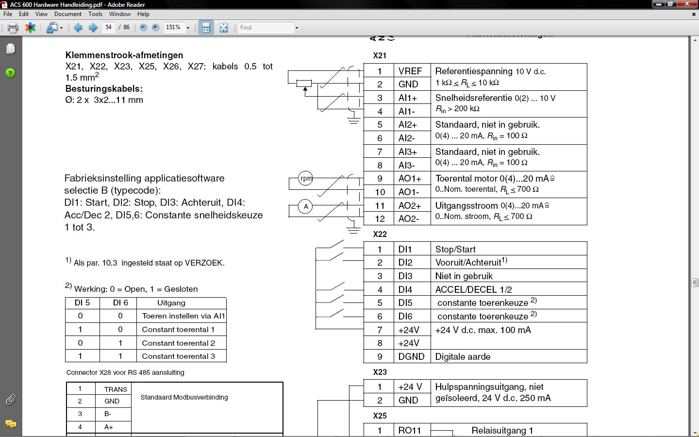This screenshot has height=437, width=699.
Task: Toggle fit one full page mode
Action: (x=223, y=28)
